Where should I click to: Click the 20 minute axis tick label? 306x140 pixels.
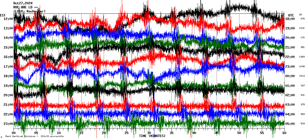tap(104, 133)
